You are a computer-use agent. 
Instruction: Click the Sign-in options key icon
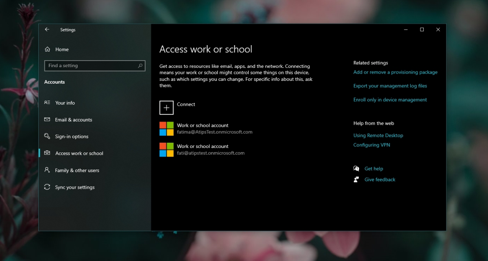click(x=48, y=136)
